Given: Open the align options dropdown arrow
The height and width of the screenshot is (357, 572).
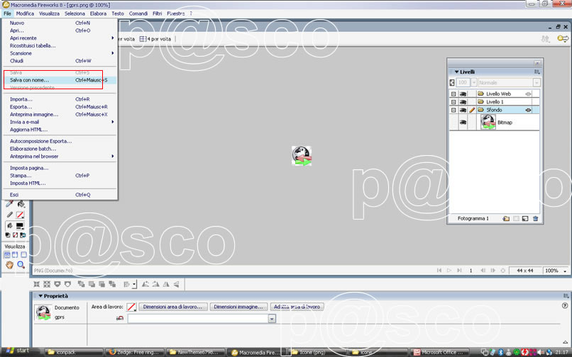Looking at the screenshot, I should [135, 284].
